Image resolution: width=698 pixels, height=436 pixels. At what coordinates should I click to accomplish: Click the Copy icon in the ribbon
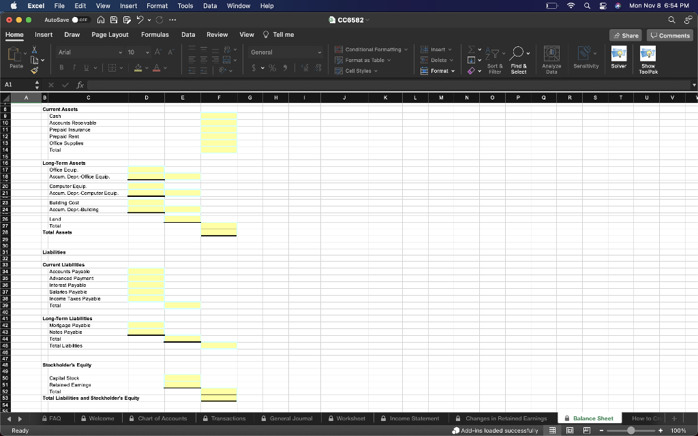coord(35,60)
